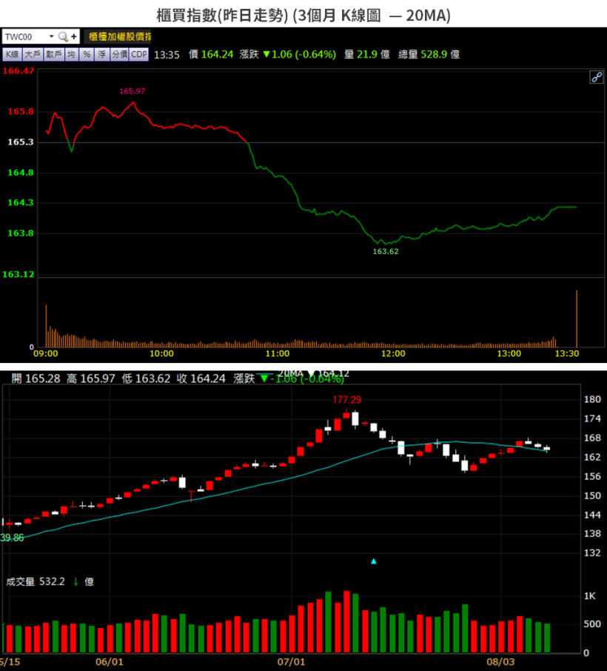The width and height of the screenshot is (607, 671).
Task: Toggle the 均 average line button
Action: tap(72, 54)
